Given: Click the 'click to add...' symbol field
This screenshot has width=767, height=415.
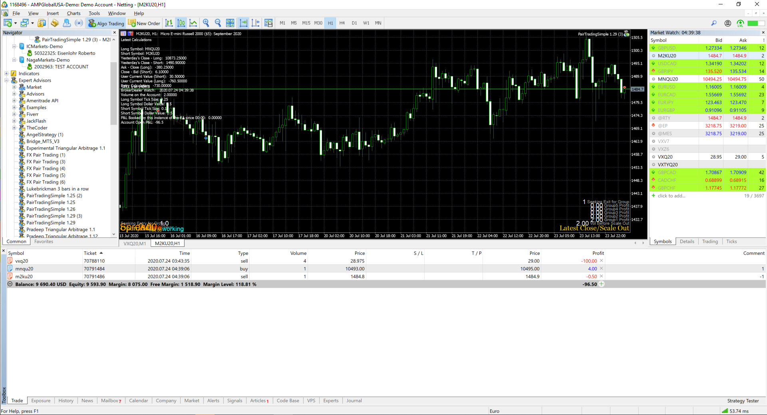Looking at the screenshot, I should click(x=671, y=196).
